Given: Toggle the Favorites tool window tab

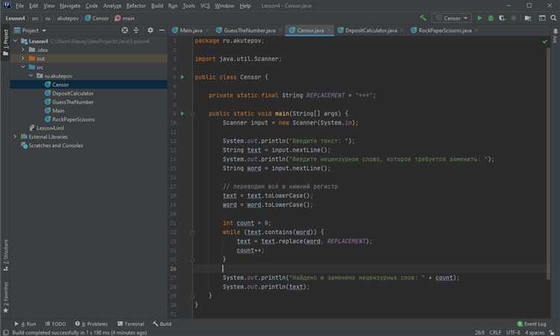Looking at the screenshot, I should [5, 298].
